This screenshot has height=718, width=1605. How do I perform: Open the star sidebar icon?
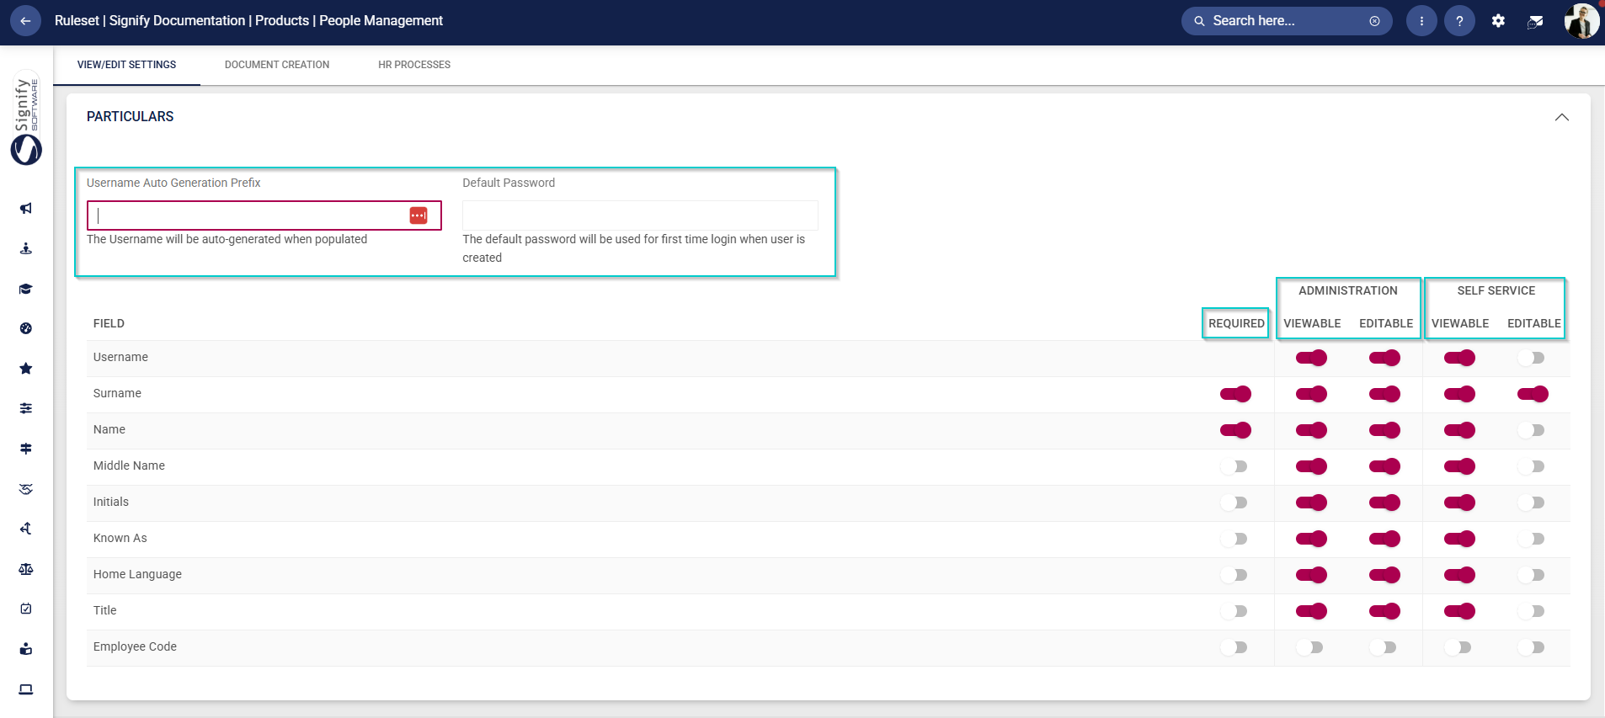click(x=26, y=369)
